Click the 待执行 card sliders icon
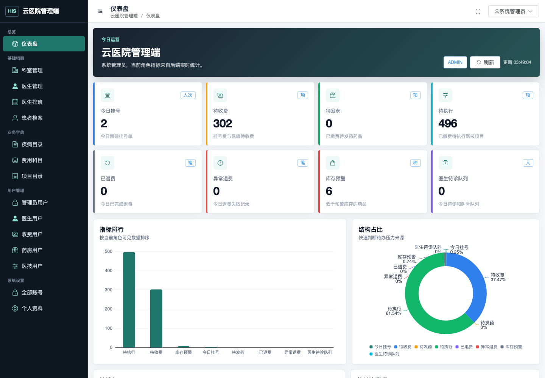 [x=445, y=95]
